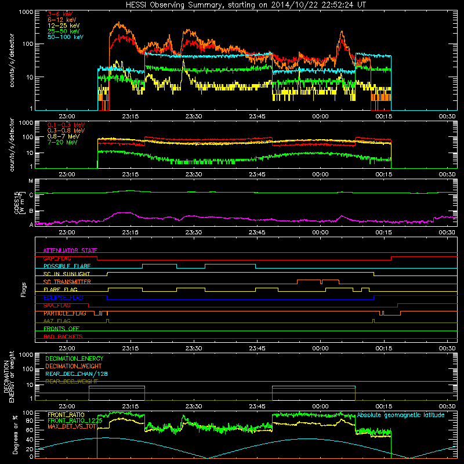Click the 23:15 tick under the top plot
Image resolution: width=464 pixels, height=464 pixels.
click(130, 117)
